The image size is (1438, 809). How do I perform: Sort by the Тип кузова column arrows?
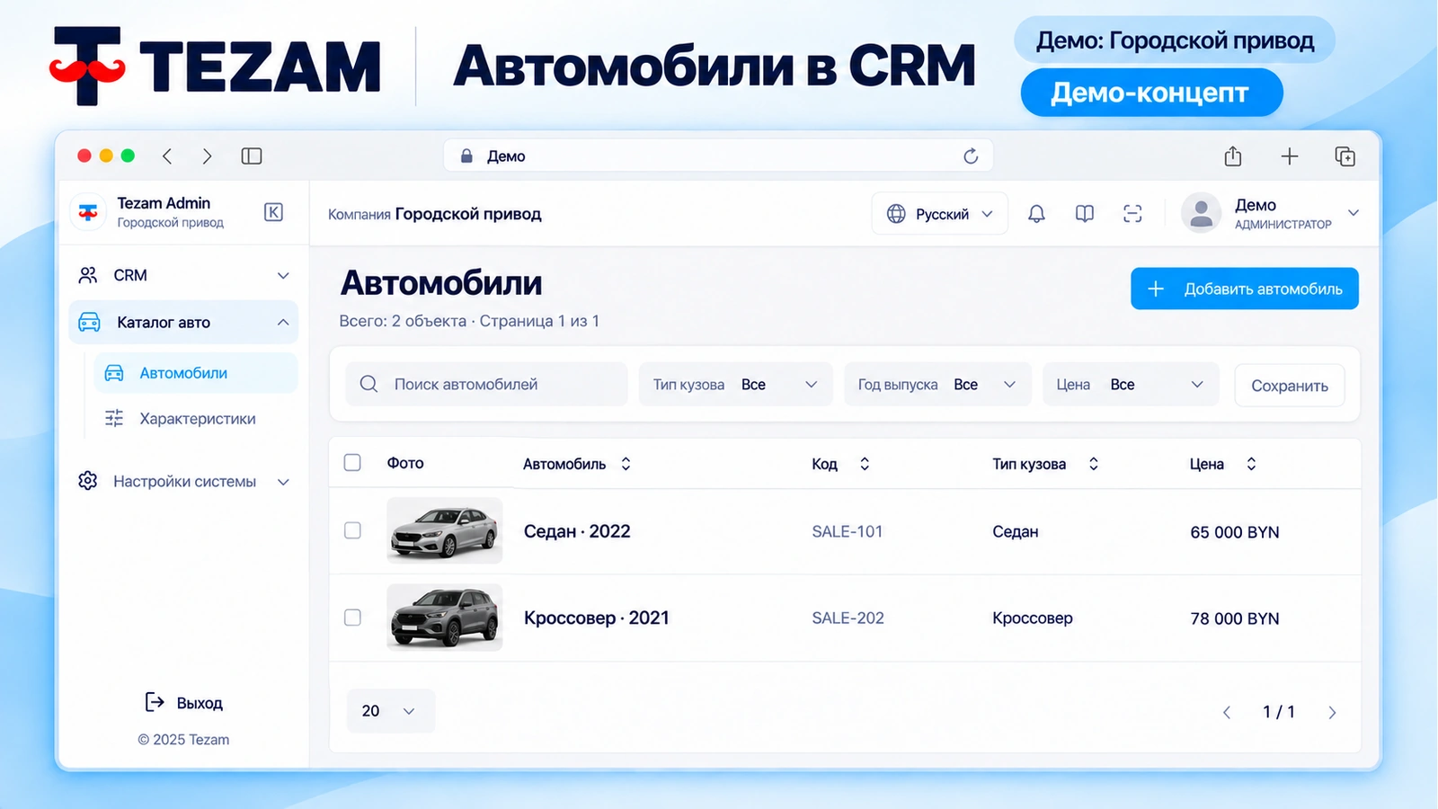1094,464
